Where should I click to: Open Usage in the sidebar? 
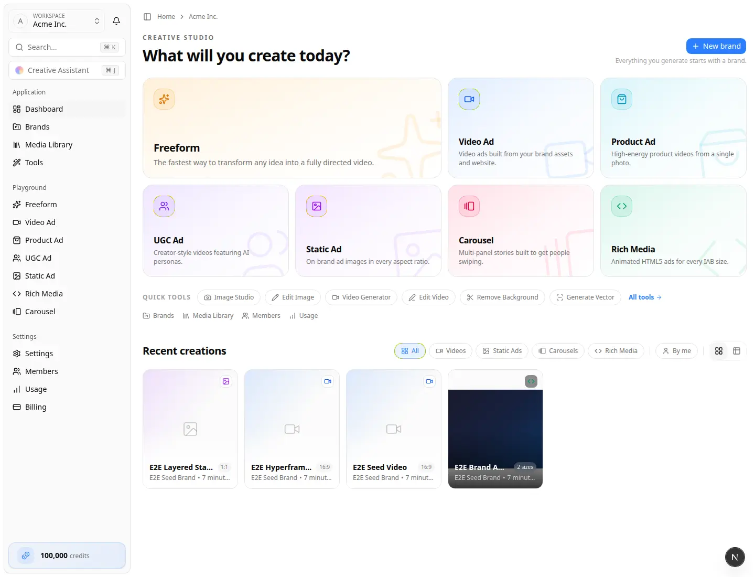point(67,389)
